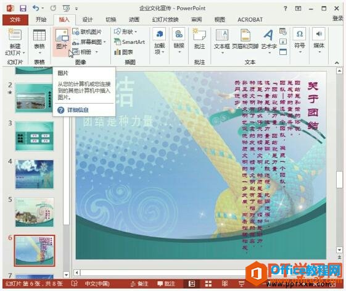Image resolution: width=346 pixels, height=291 pixels.
Task: Open the 形状 shapes gallery
Action: pos(125,32)
